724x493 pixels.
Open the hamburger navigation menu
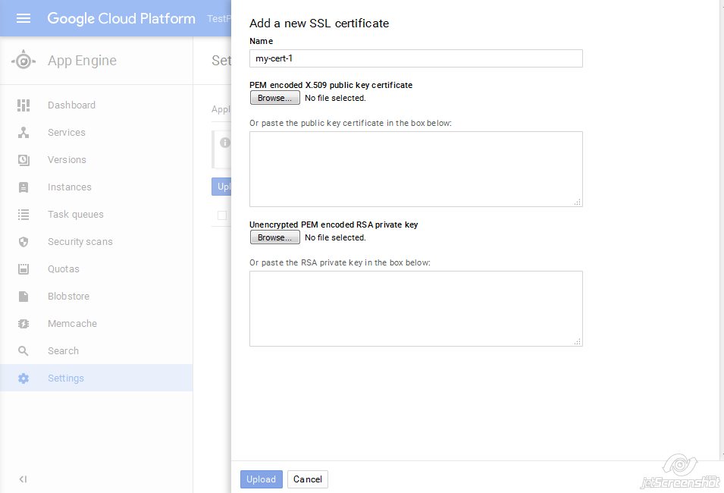coord(24,18)
